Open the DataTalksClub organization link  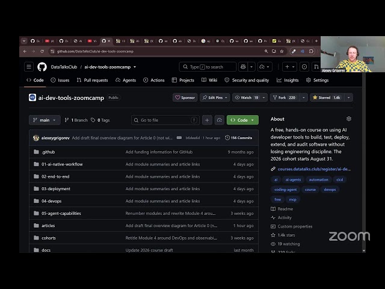tap(64, 67)
